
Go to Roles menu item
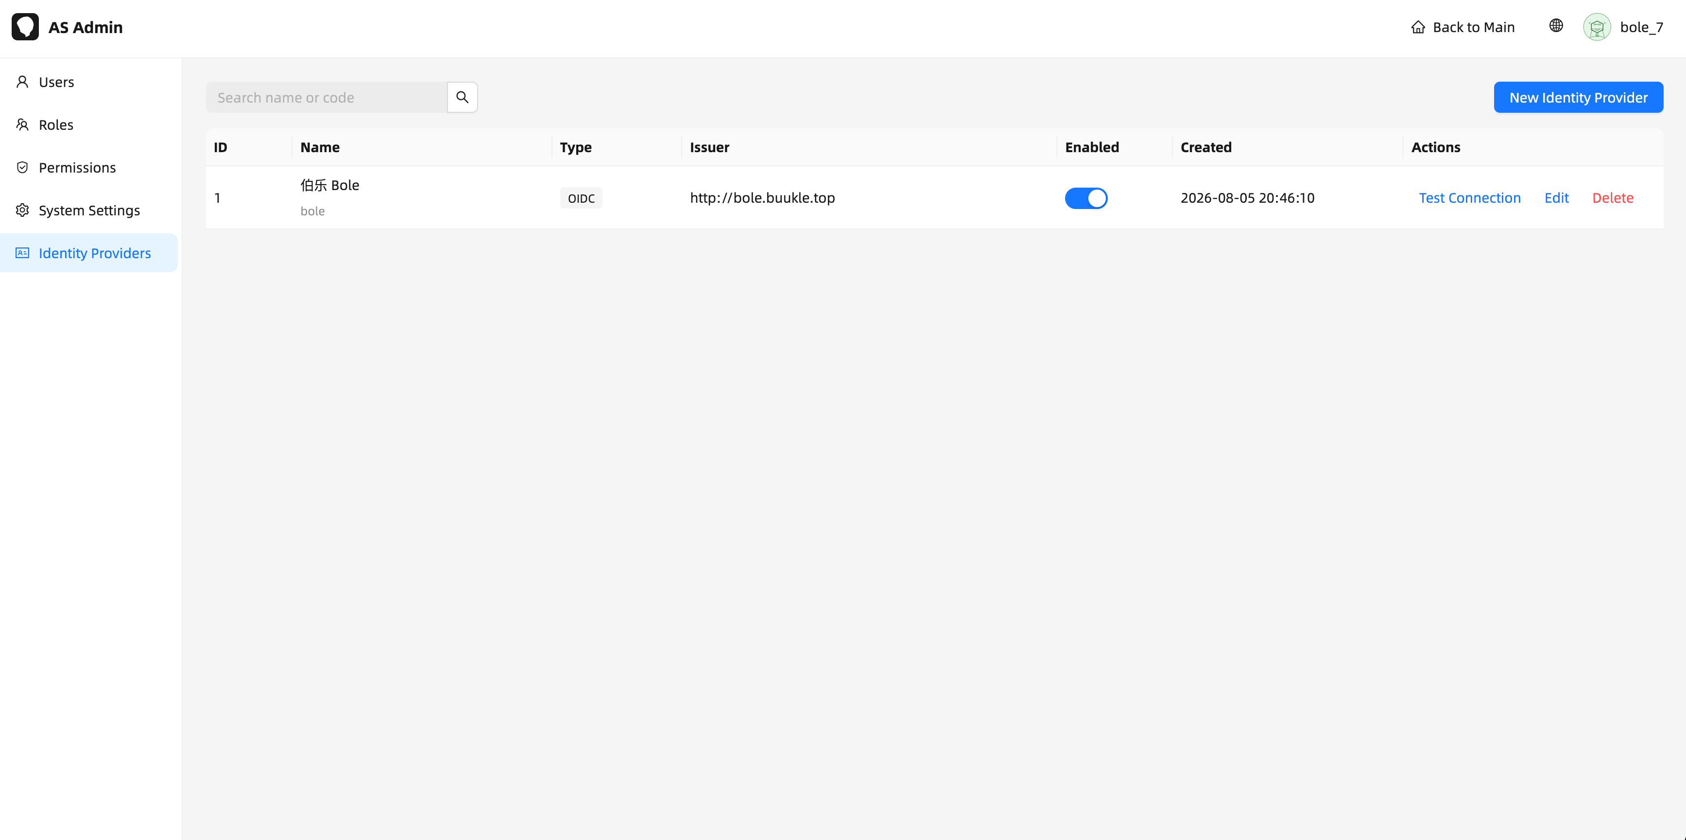coord(89,124)
